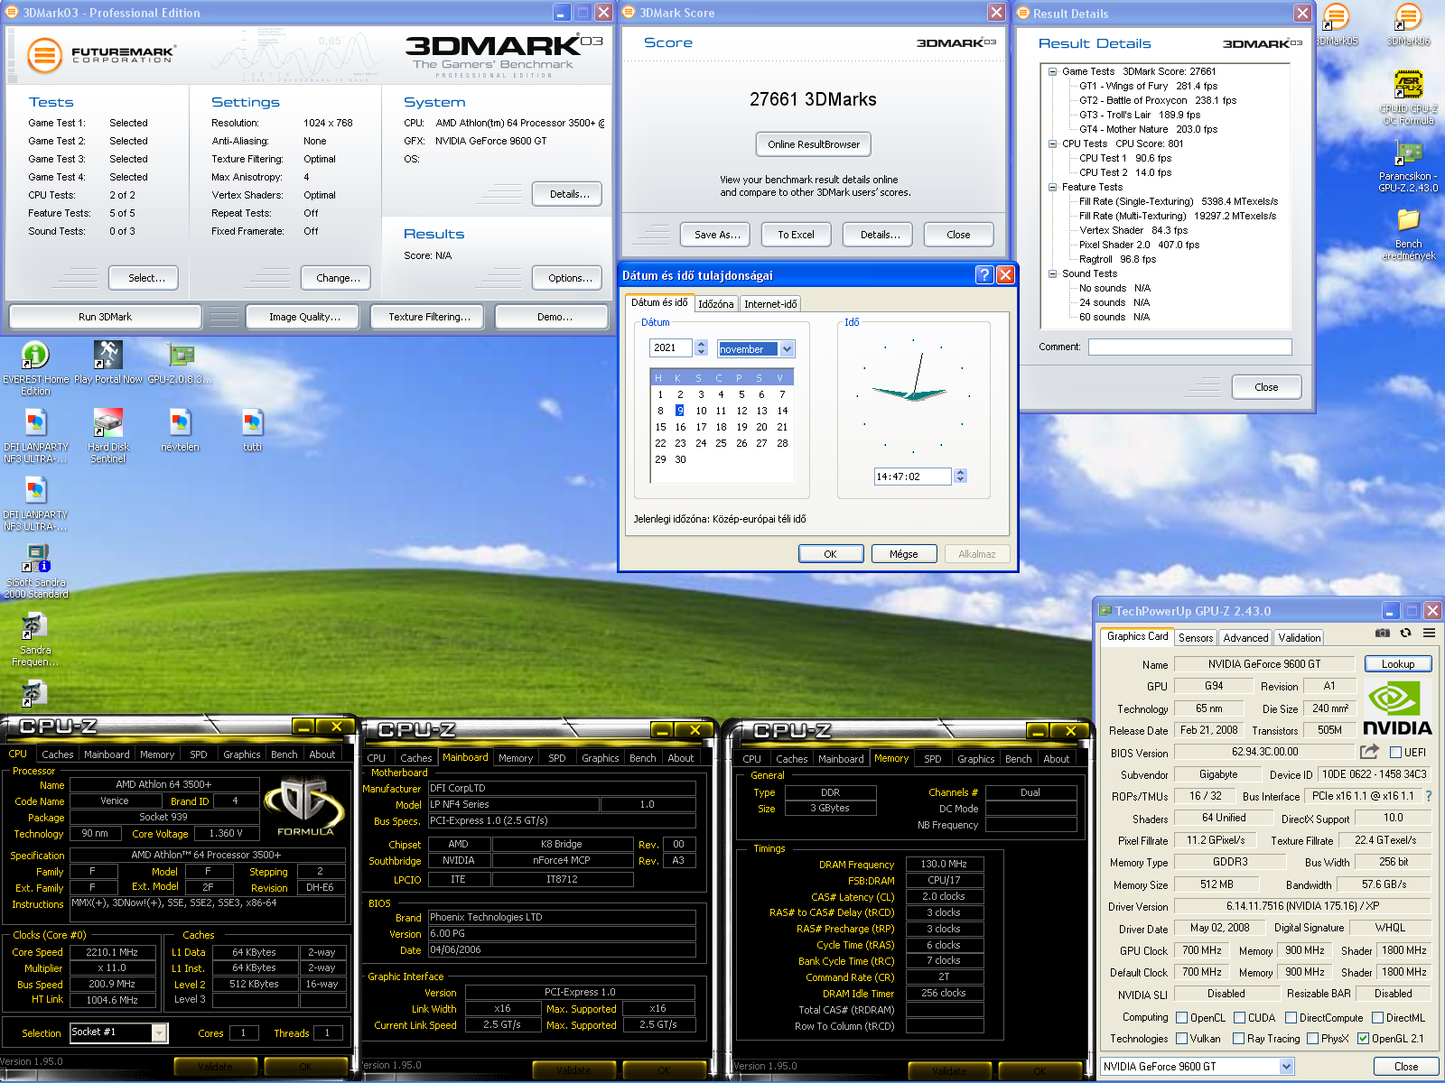1445x1083 pixels.
Task: Click the help question mark in date dialog
Action: pyautogui.click(x=984, y=275)
